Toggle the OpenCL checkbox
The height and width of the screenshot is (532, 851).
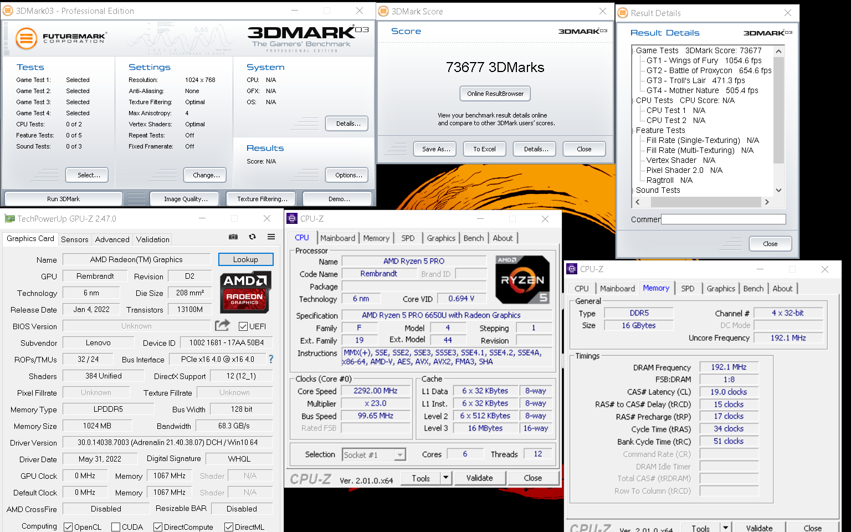click(68, 527)
